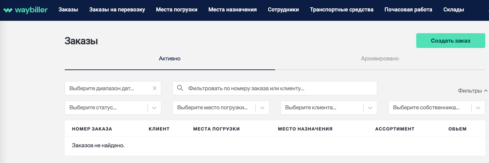Viewport: 489px width, 163px height.
Task: Open the Склады menu item
Action: [x=453, y=10]
